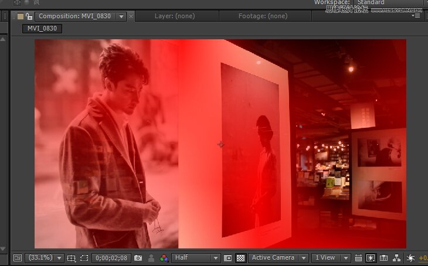The image size is (428, 266).
Task: Open Choose grid and guide options
Action: coord(71,258)
